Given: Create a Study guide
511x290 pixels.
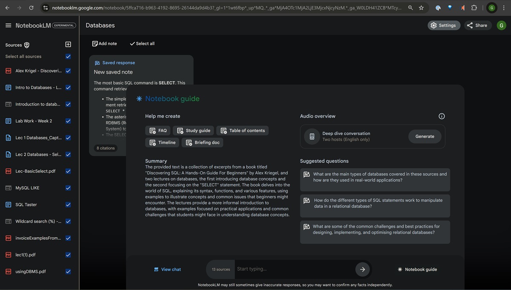Looking at the screenshot, I should pyautogui.click(x=193, y=131).
